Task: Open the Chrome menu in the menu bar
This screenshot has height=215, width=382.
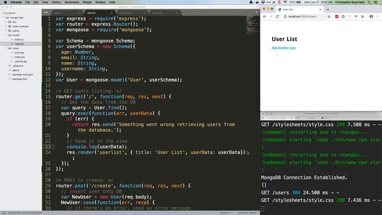Action: click(x=16, y=2)
